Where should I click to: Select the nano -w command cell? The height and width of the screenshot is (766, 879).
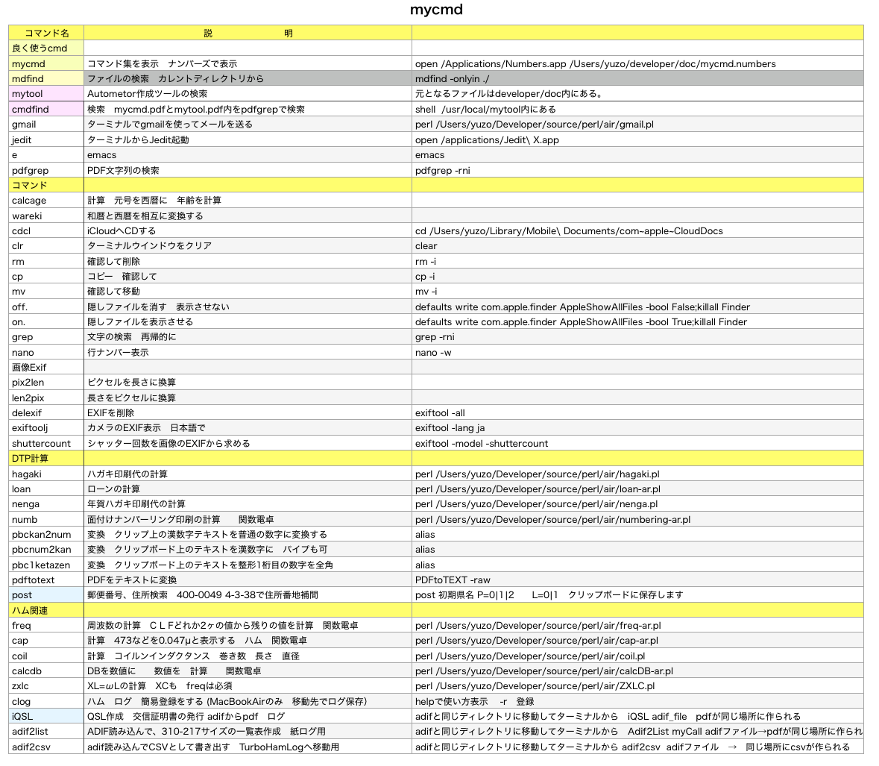click(x=637, y=352)
